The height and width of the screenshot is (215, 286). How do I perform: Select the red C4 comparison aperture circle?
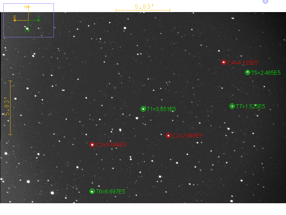pos(224,63)
